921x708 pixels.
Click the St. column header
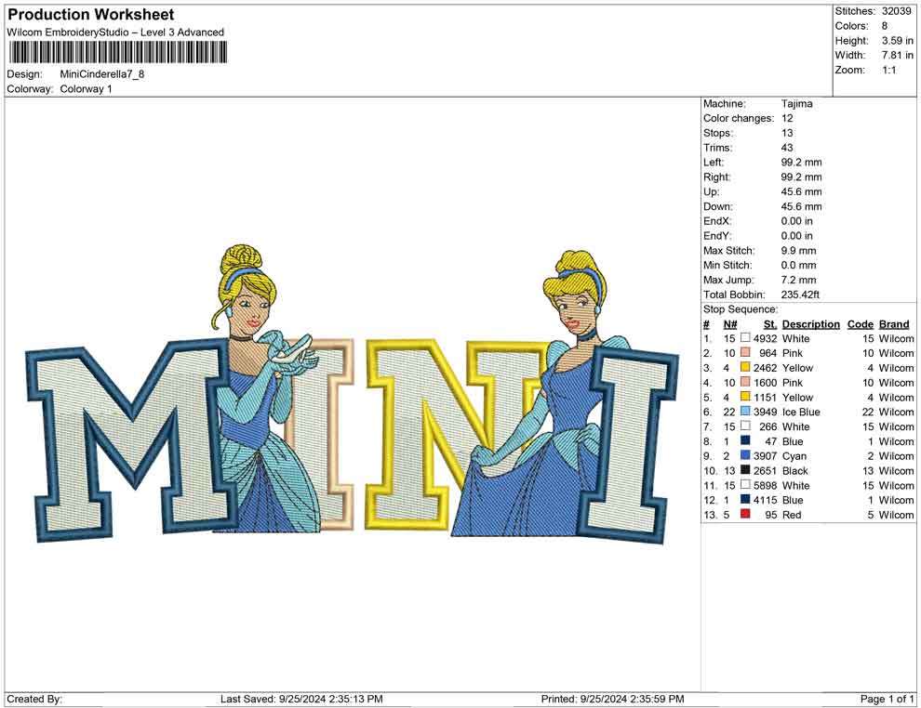point(769,324)
